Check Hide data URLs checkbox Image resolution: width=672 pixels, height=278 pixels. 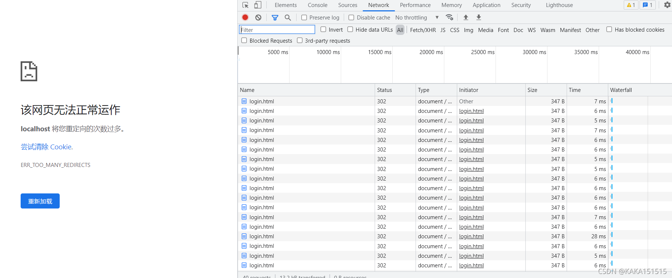click(x=350, y=29)
